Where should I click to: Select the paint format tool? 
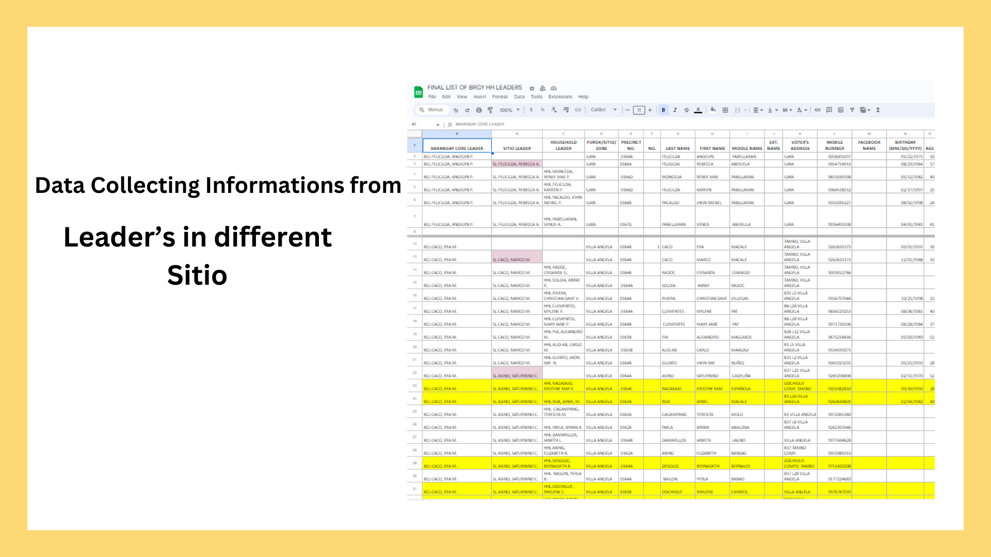click(490, 110)
